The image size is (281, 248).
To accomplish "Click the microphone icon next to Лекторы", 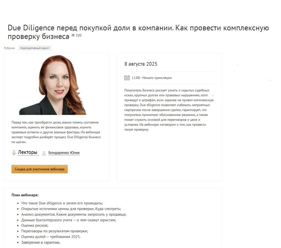I will click(x=14, y=153).
